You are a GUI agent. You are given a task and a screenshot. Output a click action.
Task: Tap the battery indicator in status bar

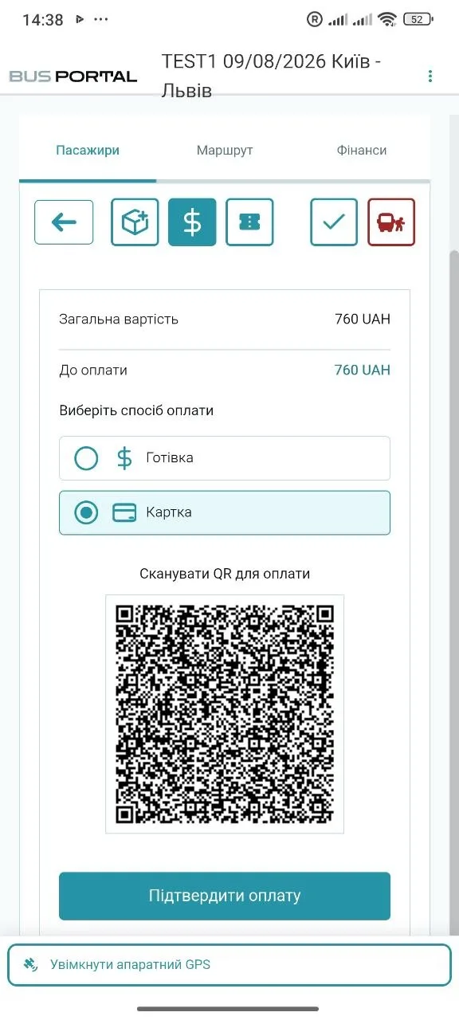pyautogui.click(x=418, y=19)
